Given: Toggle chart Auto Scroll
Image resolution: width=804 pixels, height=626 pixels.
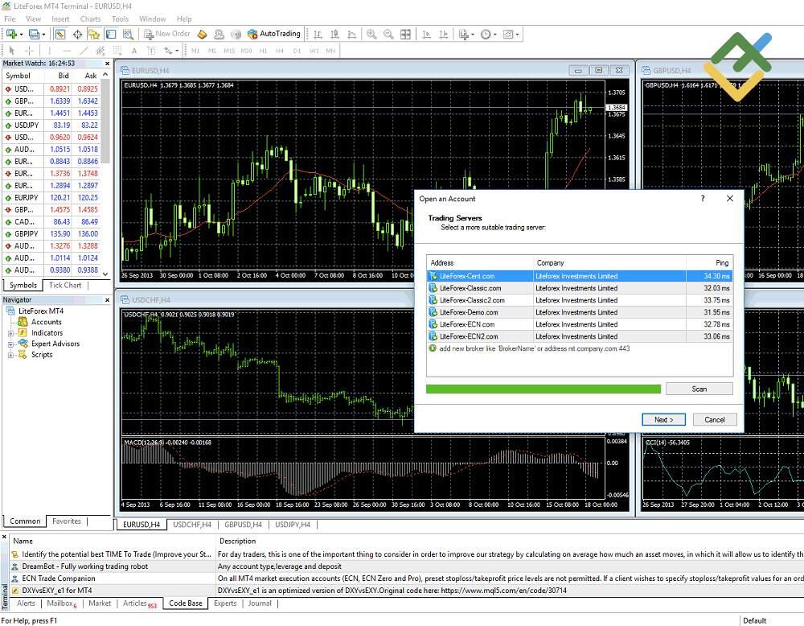Looking at the screenshot, I should pos(427,34).
